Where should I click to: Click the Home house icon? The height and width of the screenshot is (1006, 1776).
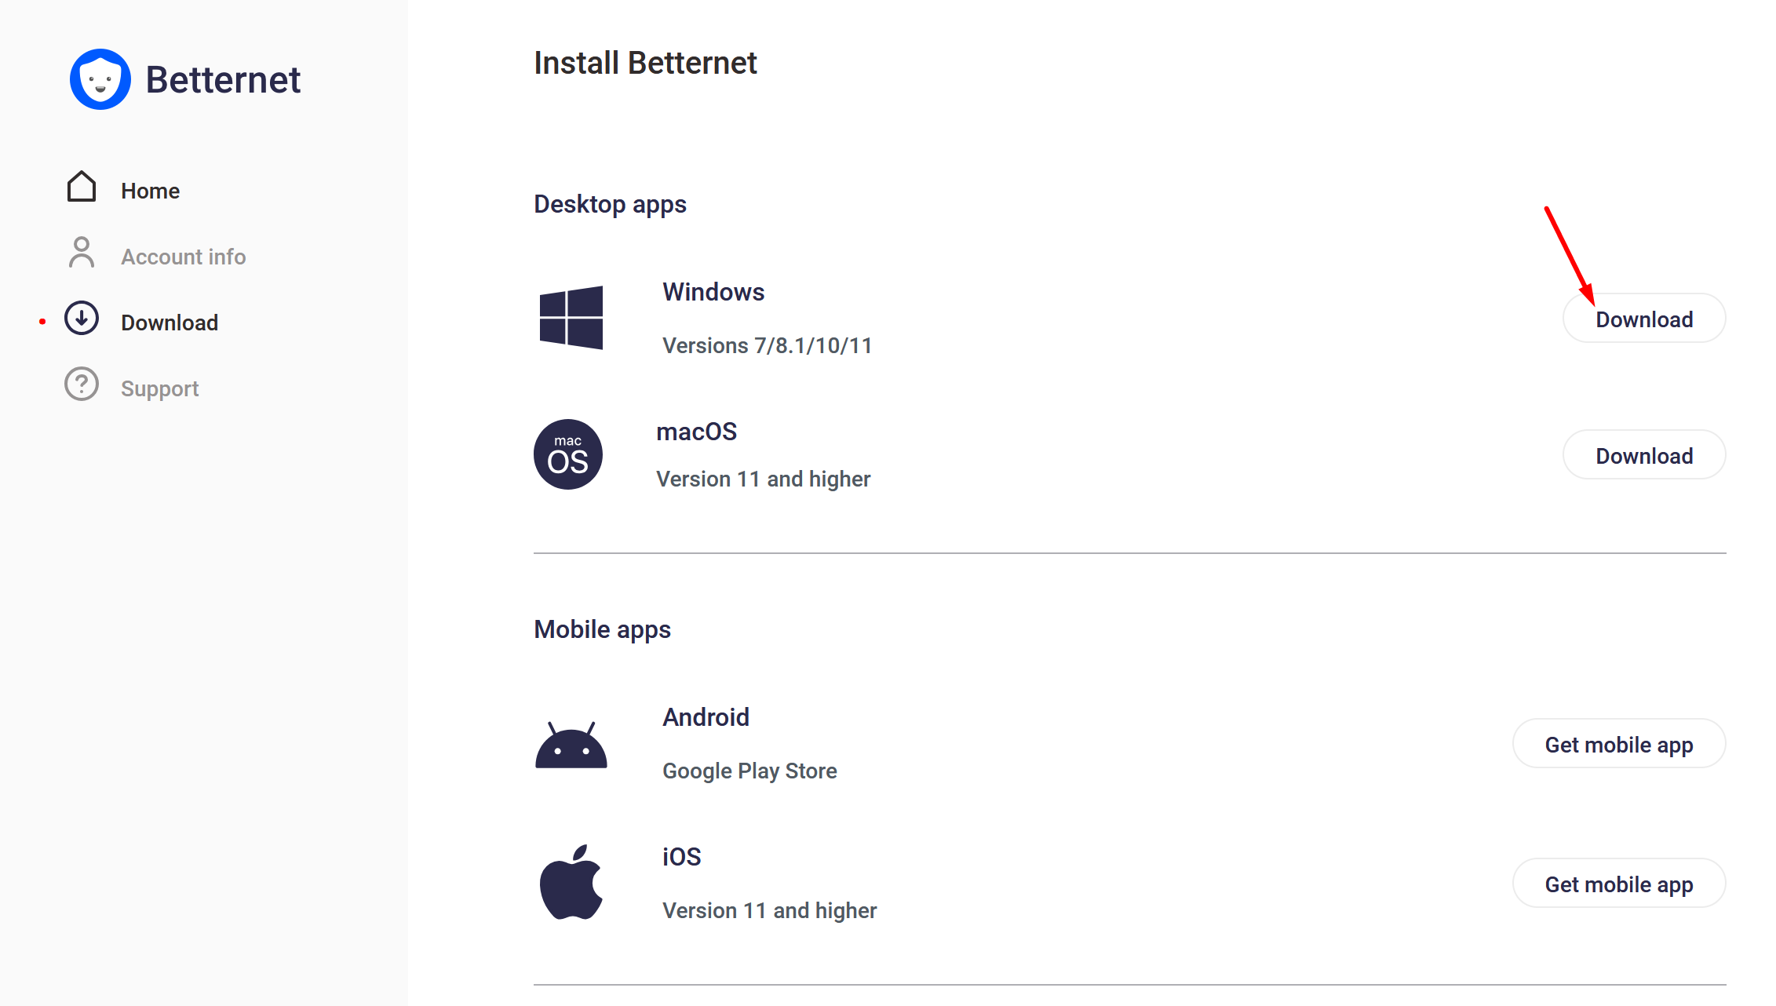[x=82, y=187]
